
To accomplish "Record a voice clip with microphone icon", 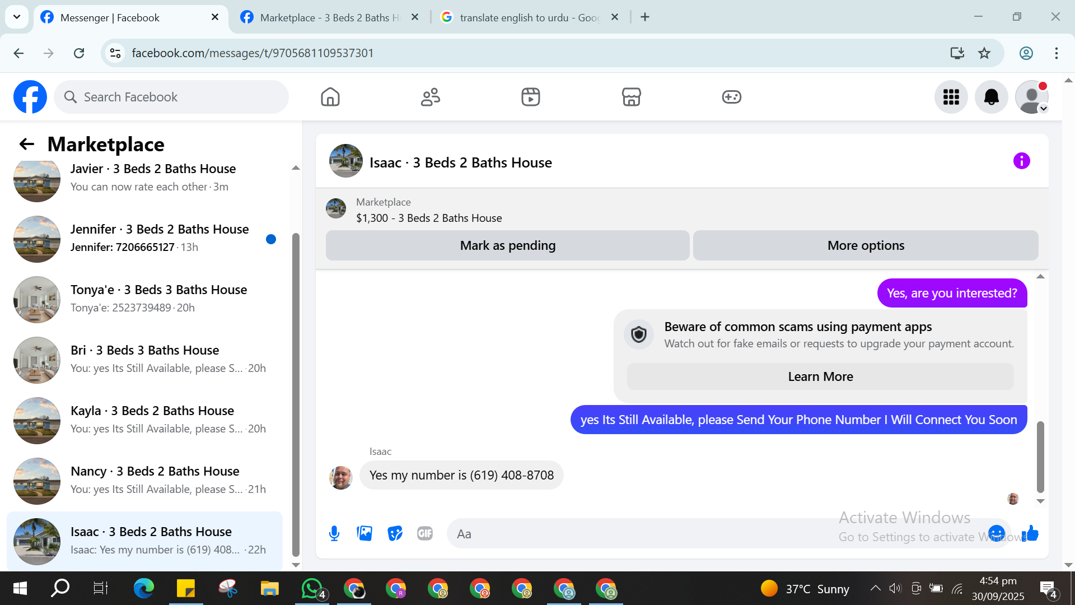I will coord(334,533).
